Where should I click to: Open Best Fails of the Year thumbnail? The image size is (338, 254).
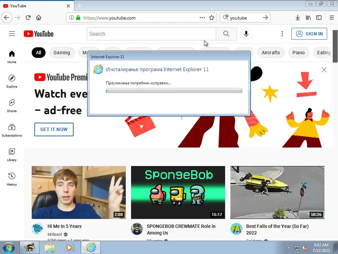277,192
